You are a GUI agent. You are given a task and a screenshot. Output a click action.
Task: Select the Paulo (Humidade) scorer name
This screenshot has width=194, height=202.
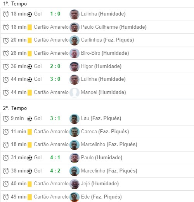tap(102, 158)
